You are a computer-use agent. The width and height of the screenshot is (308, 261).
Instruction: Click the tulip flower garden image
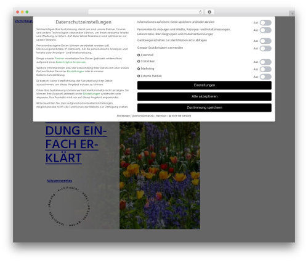pos(160,175)
